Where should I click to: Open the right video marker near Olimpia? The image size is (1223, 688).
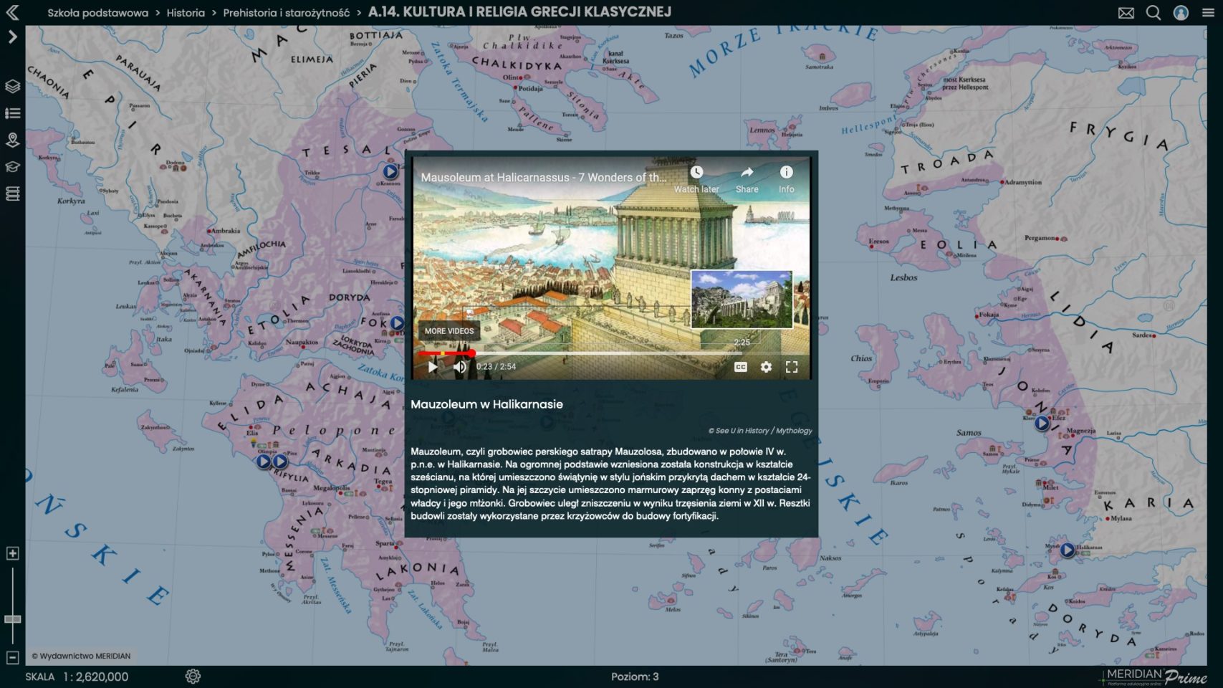[x=279, y=462]
